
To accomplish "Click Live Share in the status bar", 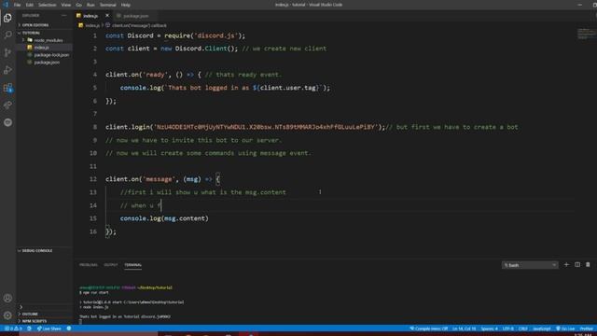I will pos(49,329).
